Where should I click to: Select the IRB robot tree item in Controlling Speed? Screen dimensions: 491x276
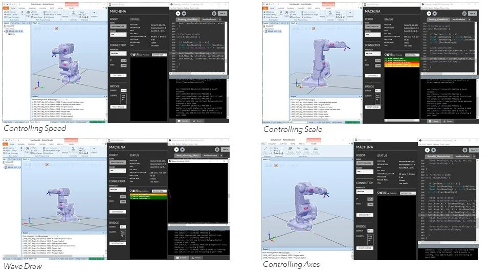[x=15, y=31]
